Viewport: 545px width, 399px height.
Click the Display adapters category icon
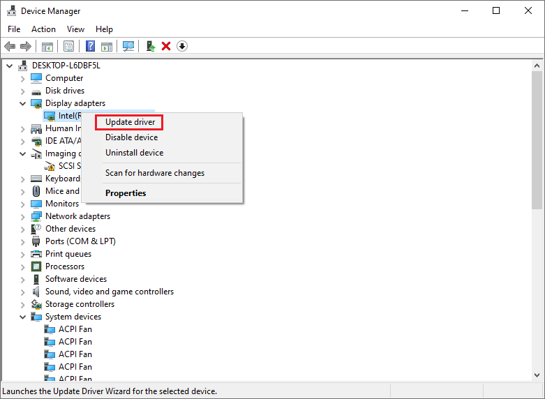coord(36,103)
